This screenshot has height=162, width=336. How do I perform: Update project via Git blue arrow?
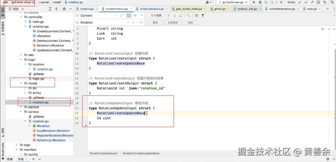pos(300,2)
